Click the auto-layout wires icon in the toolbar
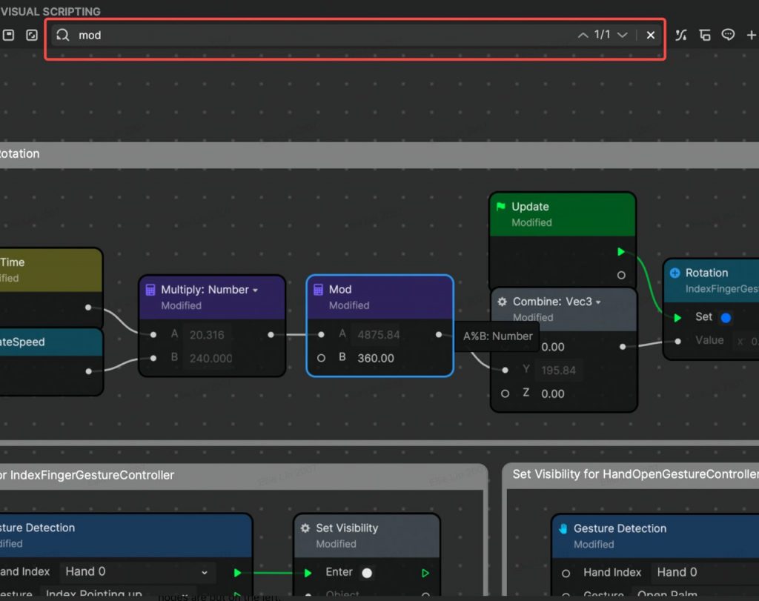759x601 pixels. click(x=681, y=35)
